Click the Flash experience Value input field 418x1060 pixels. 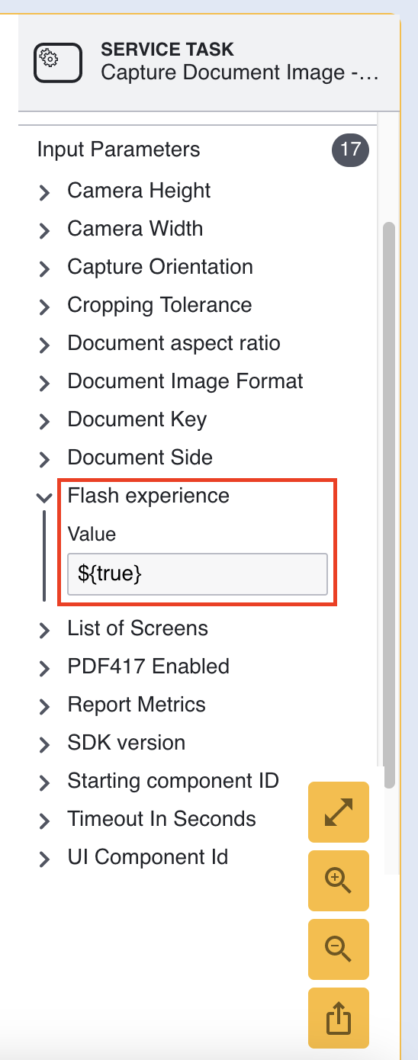click(x=198, y=574)
